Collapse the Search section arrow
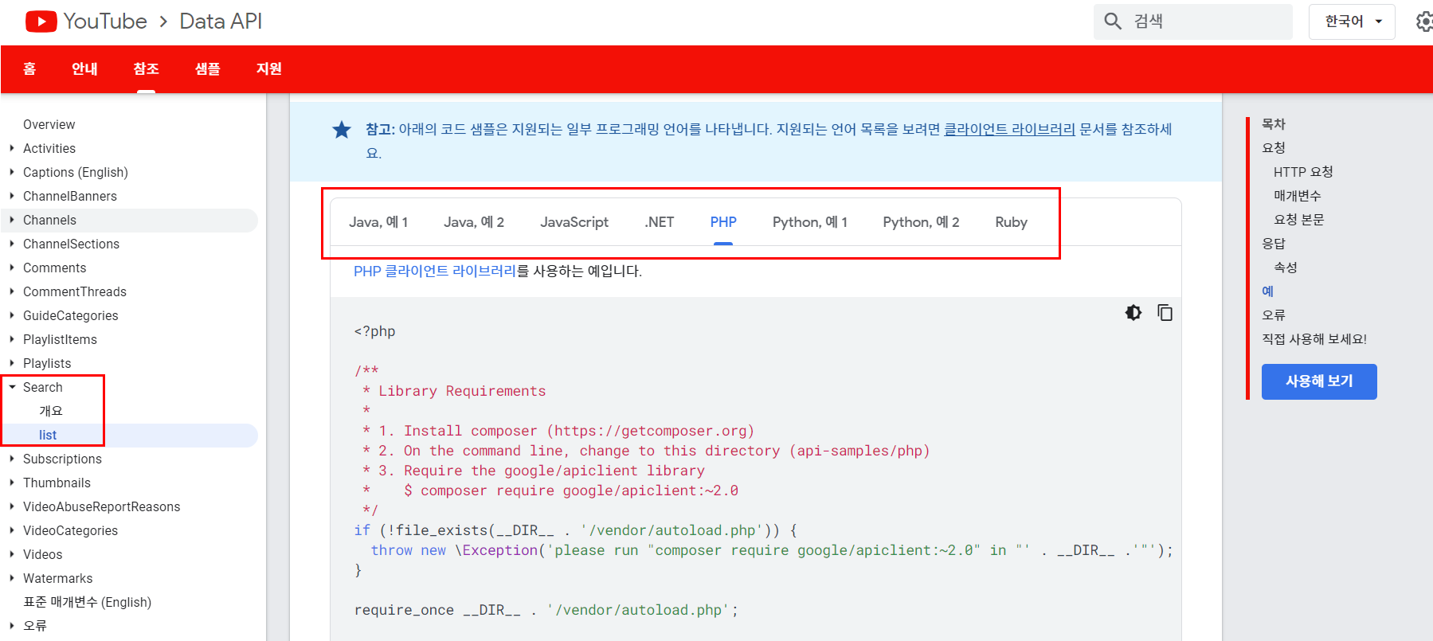The height and width of the screenshot is (641, 1433). (12, 387)
